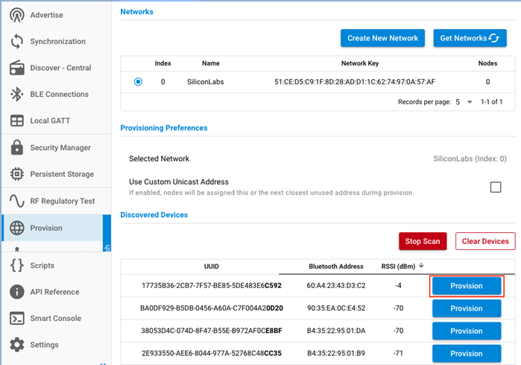This screenshot has height=365, width=521.
Task: Open Scripts from the sidebar menu
Action: click(x=43, y=265)
